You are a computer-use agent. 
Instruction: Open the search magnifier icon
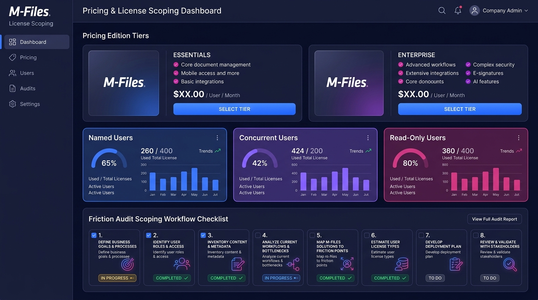point(442,11)
